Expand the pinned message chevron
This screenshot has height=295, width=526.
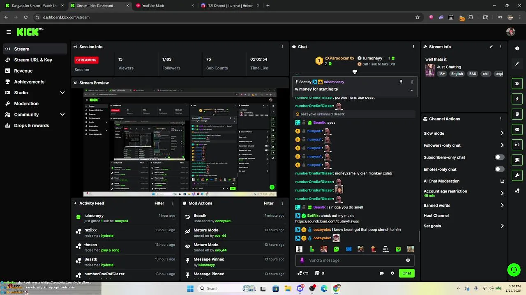click(x=412, y=91)
